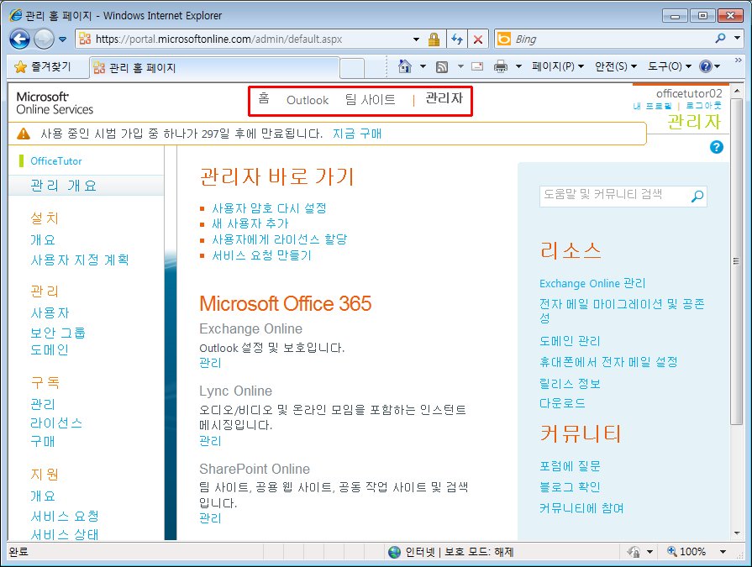
Task: Click the 지금 구매 link
Action: coord(357,134)
